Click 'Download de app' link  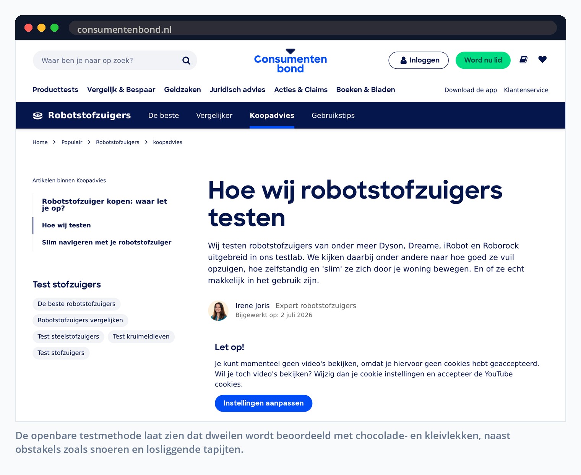click(471, 90)
